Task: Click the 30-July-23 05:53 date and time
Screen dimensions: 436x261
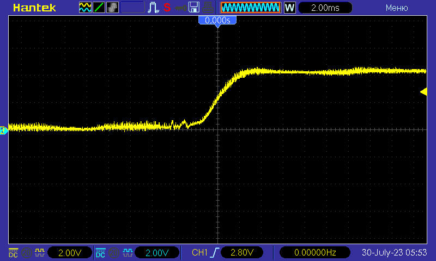Action: pos(394,252)
